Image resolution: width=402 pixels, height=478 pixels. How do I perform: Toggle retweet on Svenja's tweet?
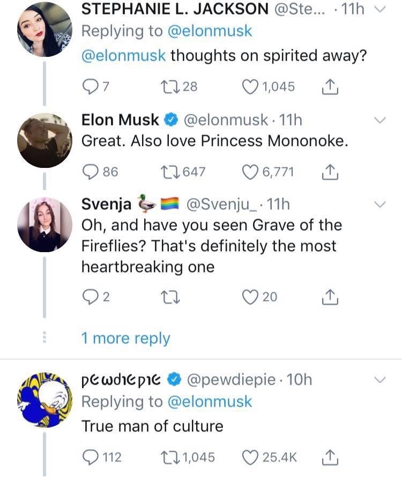point(170,298)
